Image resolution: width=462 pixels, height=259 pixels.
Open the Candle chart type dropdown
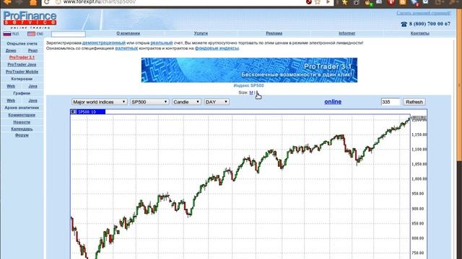[186, 102]
